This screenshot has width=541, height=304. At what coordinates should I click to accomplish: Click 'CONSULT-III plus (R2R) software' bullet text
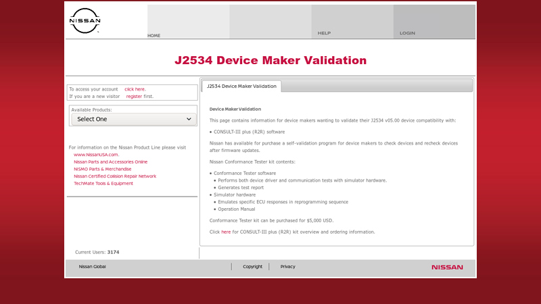[x=249, y=132]
